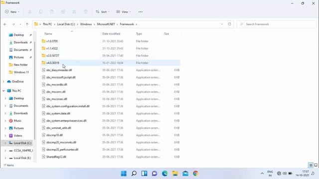This screenshot has width=319, height=179.
Task: Sort by Size column header
Action: [x=166, y=34]
